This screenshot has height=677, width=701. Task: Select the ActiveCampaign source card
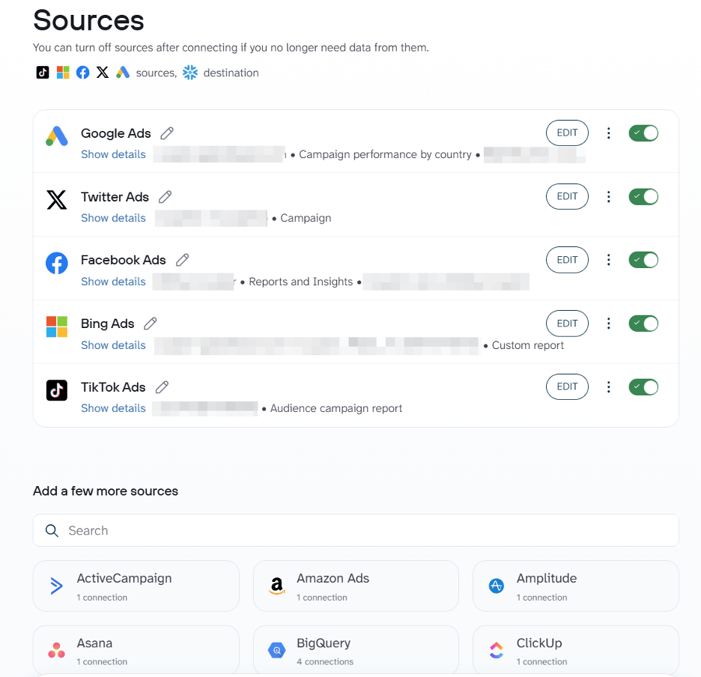click(136, 586)
